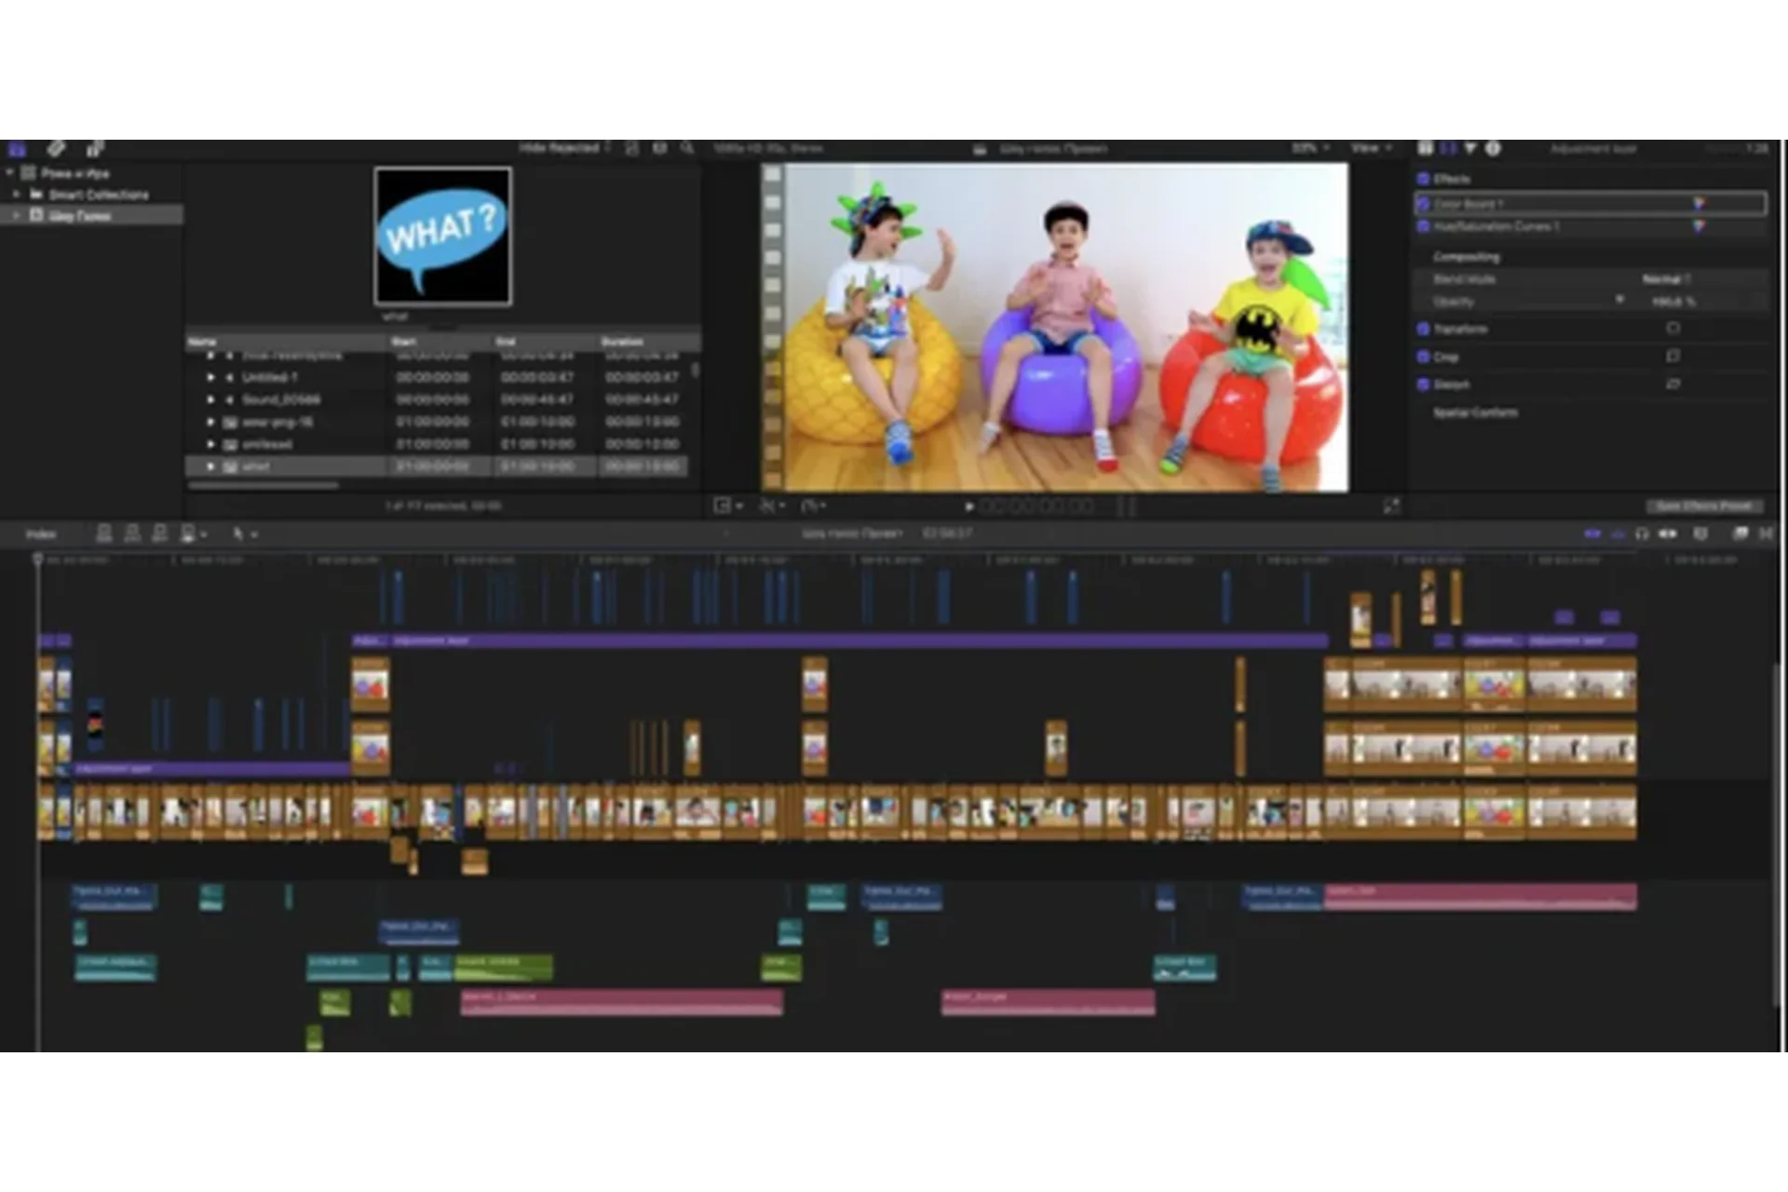
Task: Click Save Effects Preset button
Action: pos(1703,506)
